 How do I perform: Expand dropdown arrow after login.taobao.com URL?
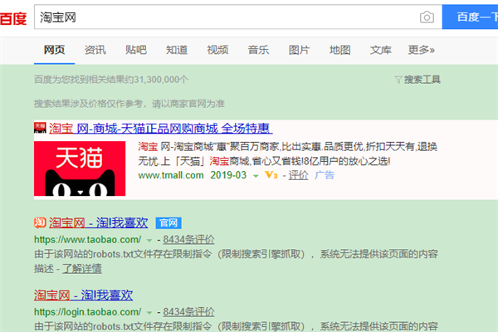click(149, 313)
